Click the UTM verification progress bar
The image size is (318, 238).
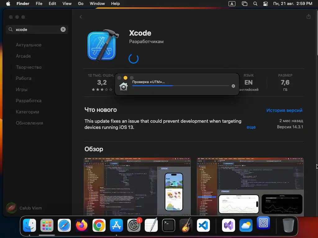(180, 86)
